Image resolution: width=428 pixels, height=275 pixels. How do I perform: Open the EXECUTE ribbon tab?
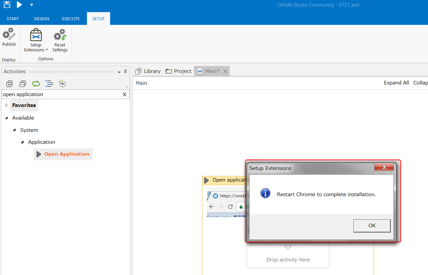(71, 19)
